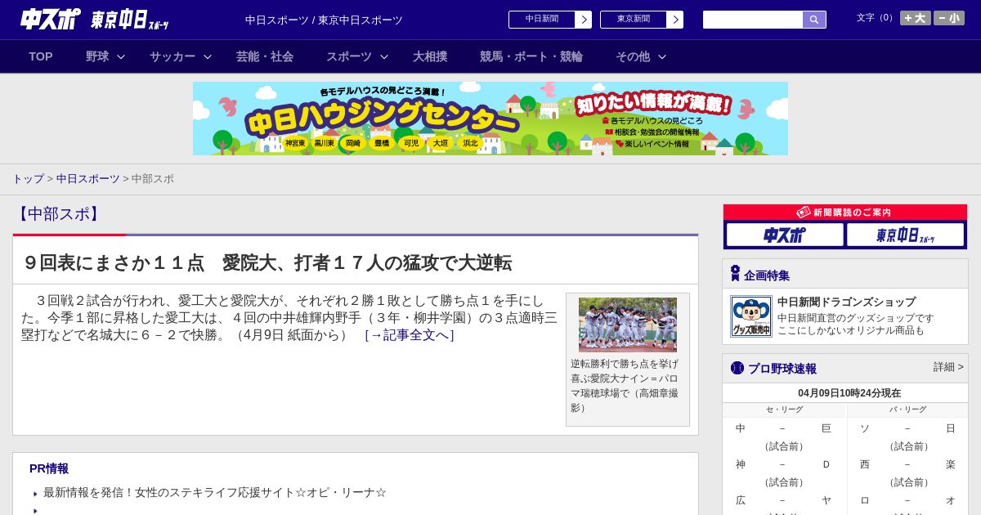Open the サッカー navigation menu
The width and height of the screenshot is (981, 515).
pyautogui.click(x=172, y=56)
